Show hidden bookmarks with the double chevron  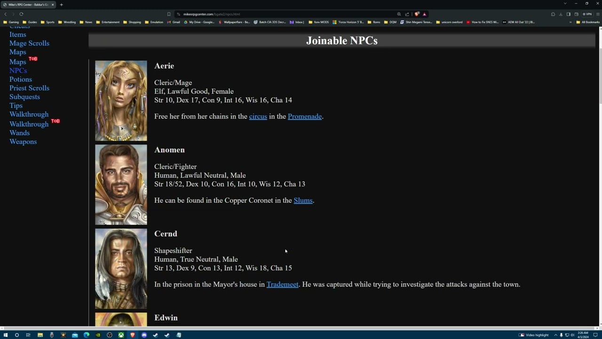pyautogui.click(x=570, y=22)
